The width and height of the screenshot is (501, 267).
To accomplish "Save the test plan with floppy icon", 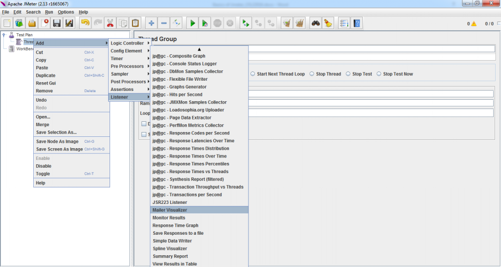I will [x=57, y=23].
